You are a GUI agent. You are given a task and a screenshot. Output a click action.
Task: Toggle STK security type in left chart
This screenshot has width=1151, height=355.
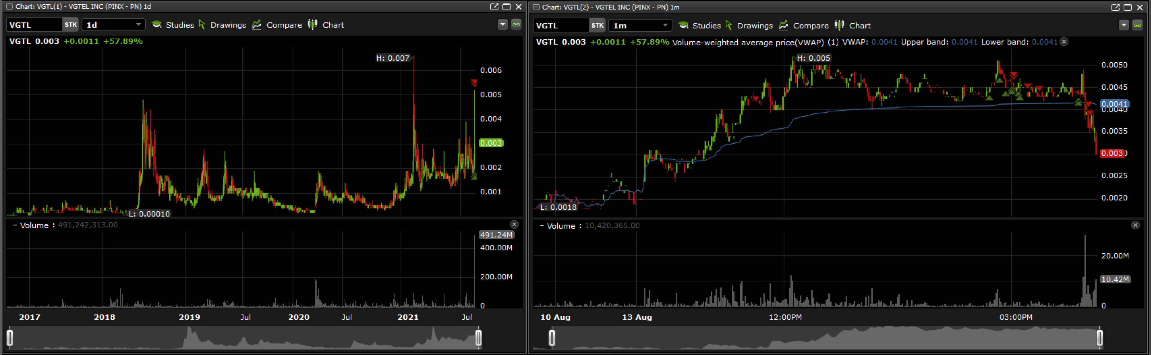coord(70,25)
